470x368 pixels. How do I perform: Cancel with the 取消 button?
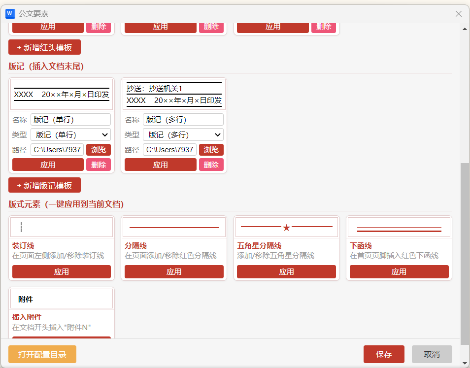click(432, 354)
